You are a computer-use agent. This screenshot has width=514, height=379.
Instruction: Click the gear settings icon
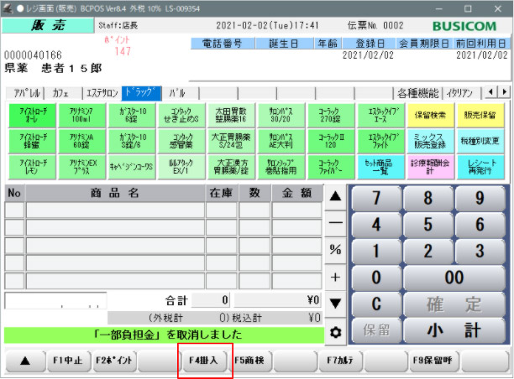[x=336, y=332]
